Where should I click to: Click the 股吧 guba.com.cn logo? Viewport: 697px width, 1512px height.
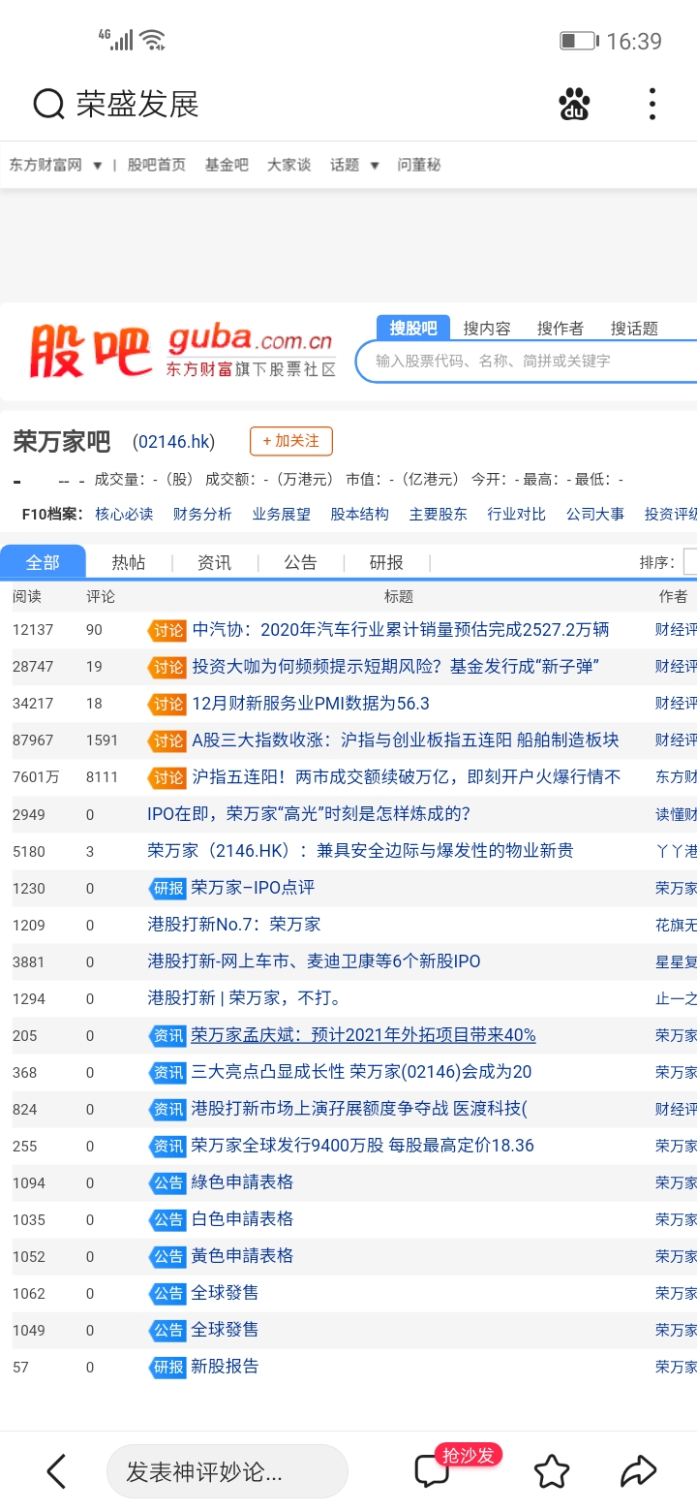coord(183,352)
